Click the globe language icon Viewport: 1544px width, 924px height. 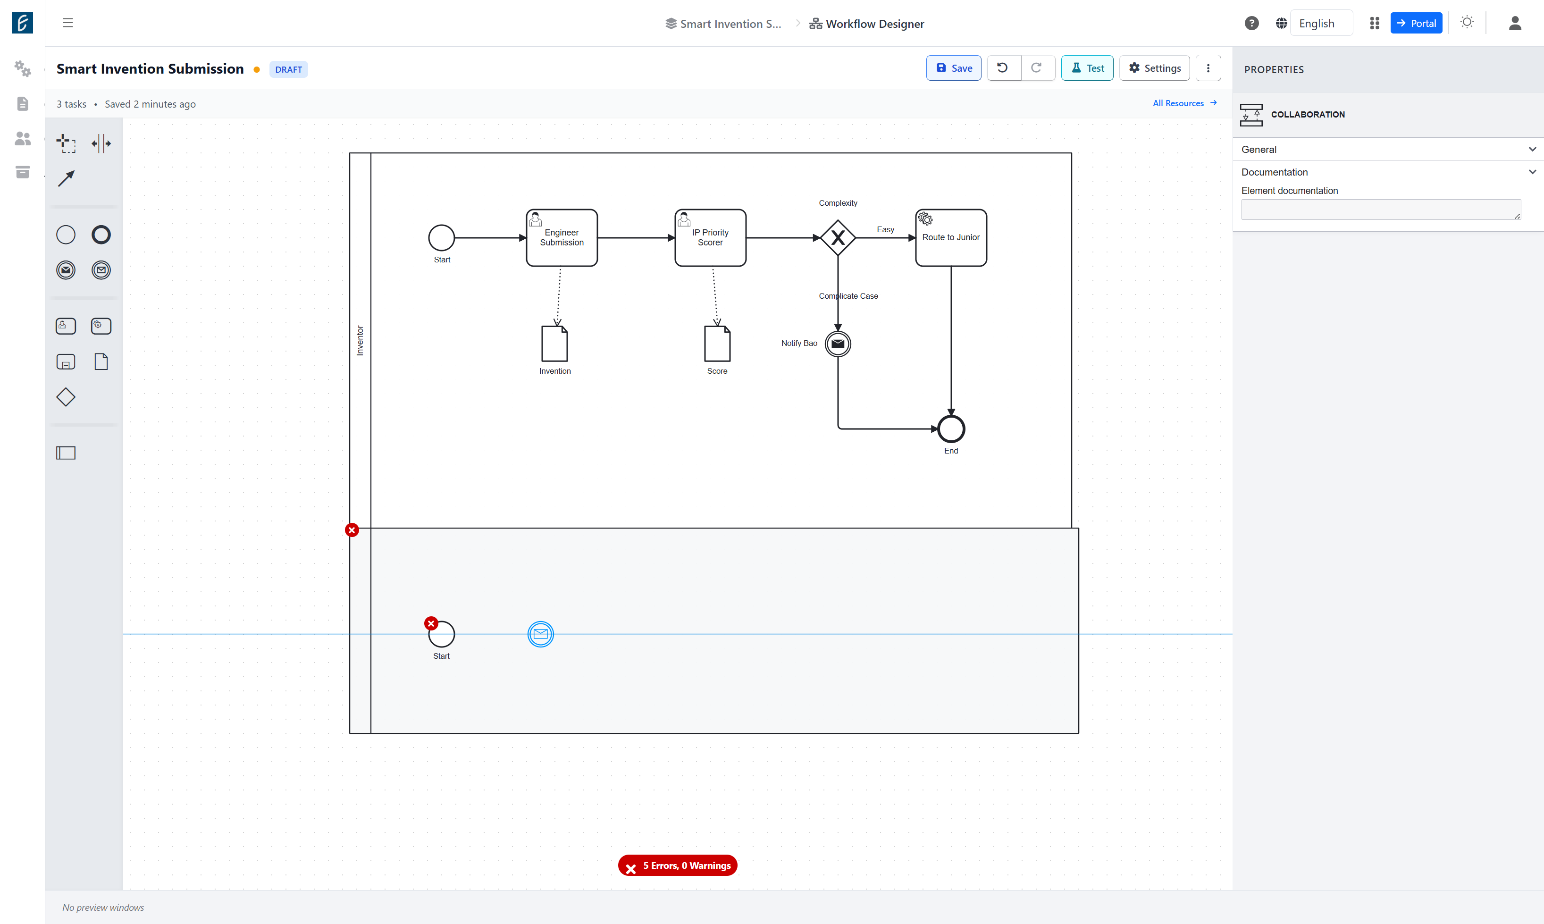click(1281, 23)
